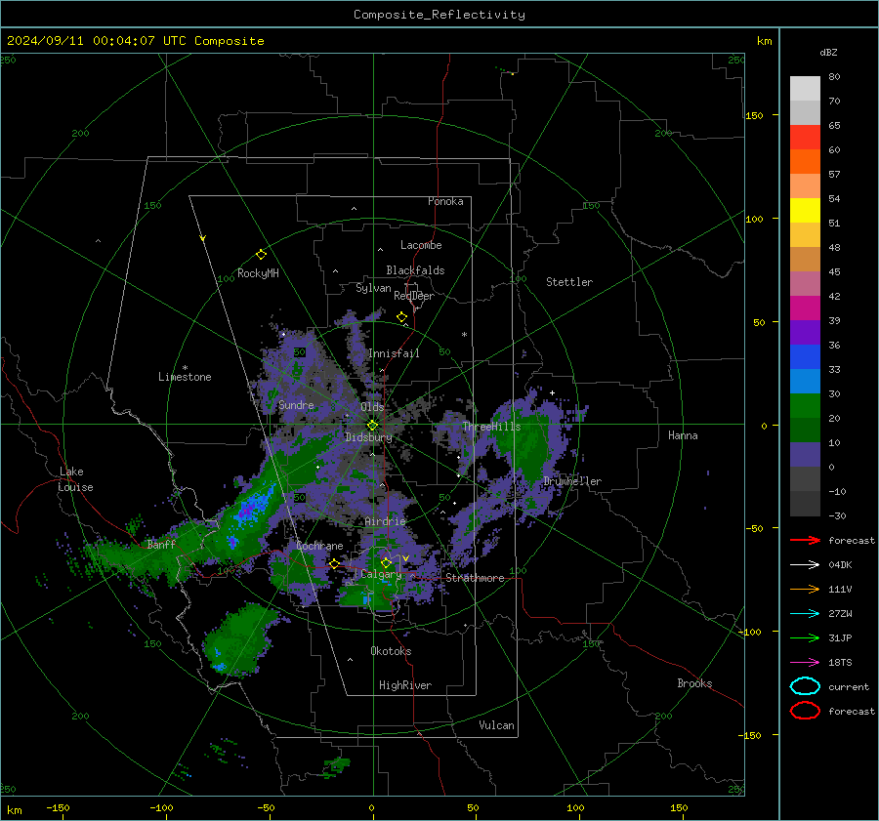Viewport: 879px width, 821px height.
Task: Click the yellow diamond marker near RockyMH
Action: click(261, 255)
